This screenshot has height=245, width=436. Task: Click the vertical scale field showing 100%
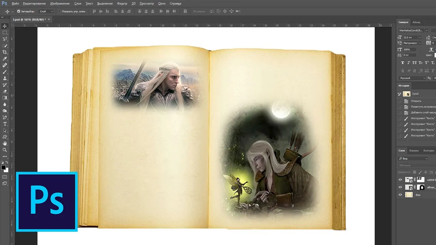pyautogui.click(x=410, y=49)
